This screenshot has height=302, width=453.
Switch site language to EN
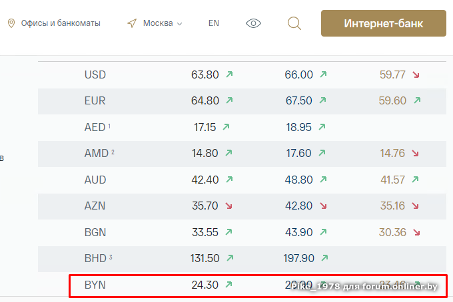[213, 23]
